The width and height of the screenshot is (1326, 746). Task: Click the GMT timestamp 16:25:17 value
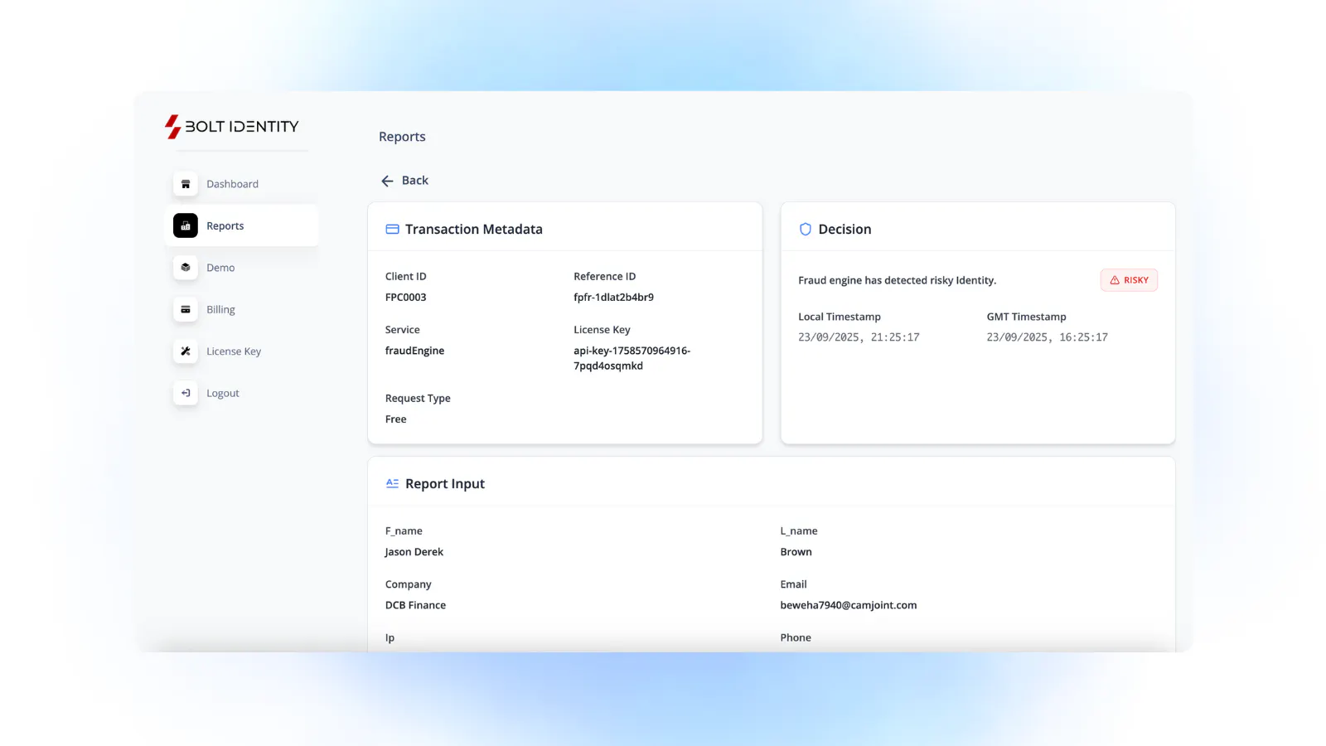[1047, 337]
